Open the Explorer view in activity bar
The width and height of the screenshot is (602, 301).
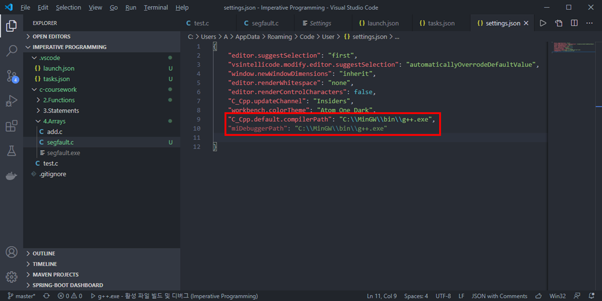click(12, 25)
